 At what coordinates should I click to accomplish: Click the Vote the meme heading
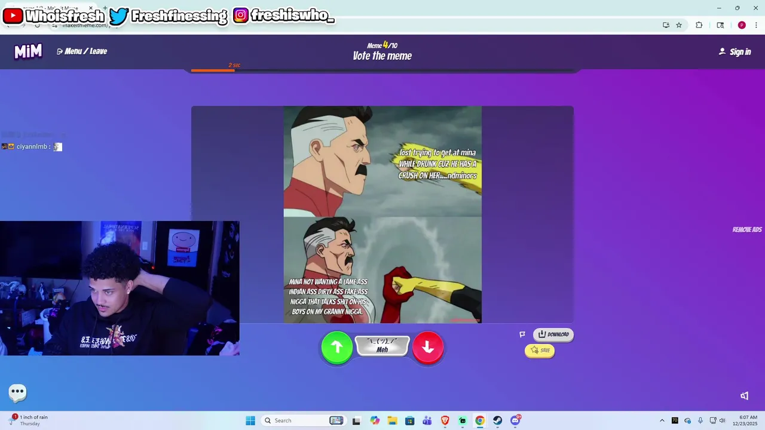382,56
